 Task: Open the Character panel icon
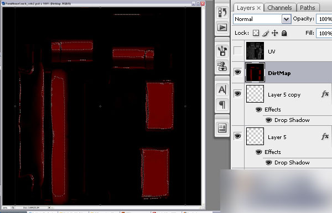(222, 89)
